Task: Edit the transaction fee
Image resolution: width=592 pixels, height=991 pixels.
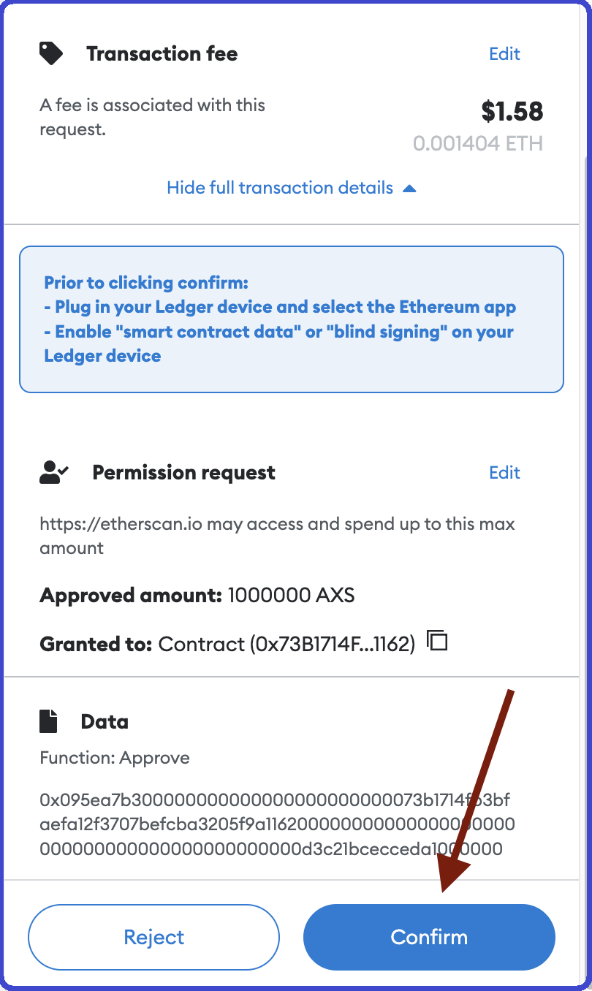Action: point(504,54)
